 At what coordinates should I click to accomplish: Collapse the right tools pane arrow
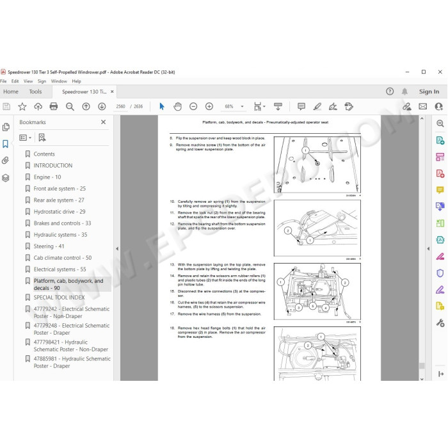(x=428, y=248)
